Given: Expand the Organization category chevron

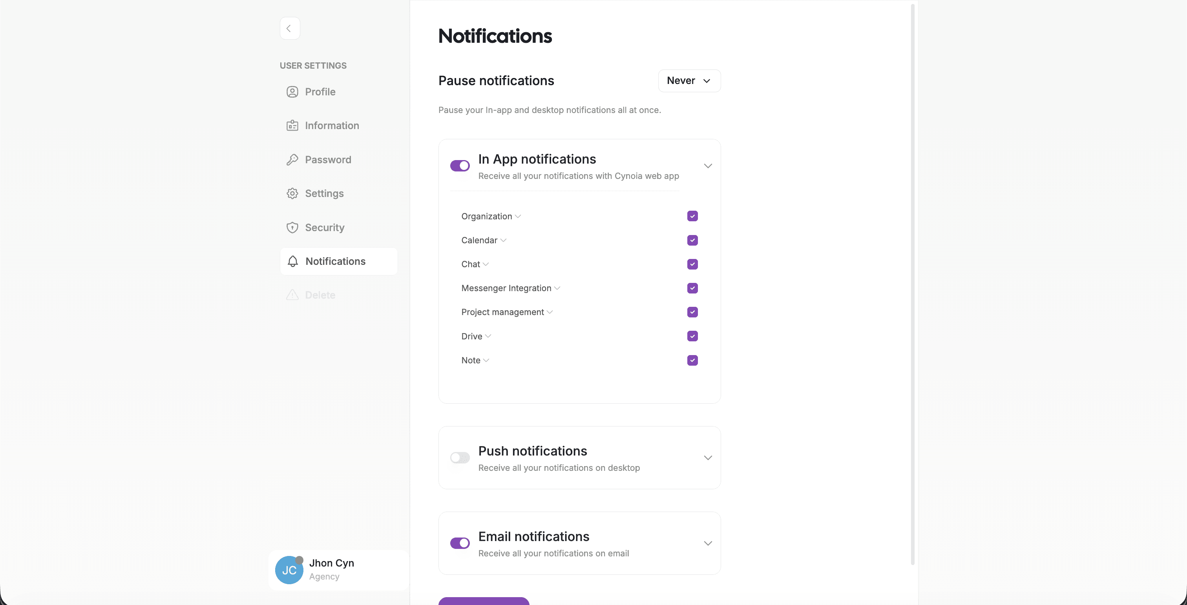Looking at the screenshot, I should (518, 217).
